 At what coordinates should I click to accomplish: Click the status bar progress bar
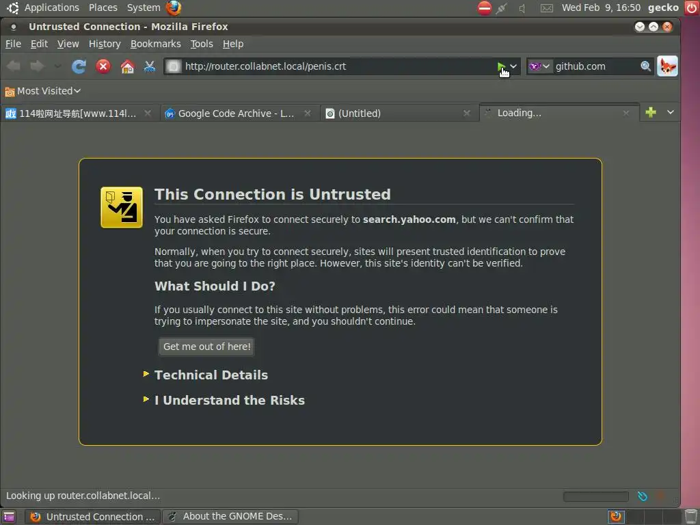pos(595,496)
